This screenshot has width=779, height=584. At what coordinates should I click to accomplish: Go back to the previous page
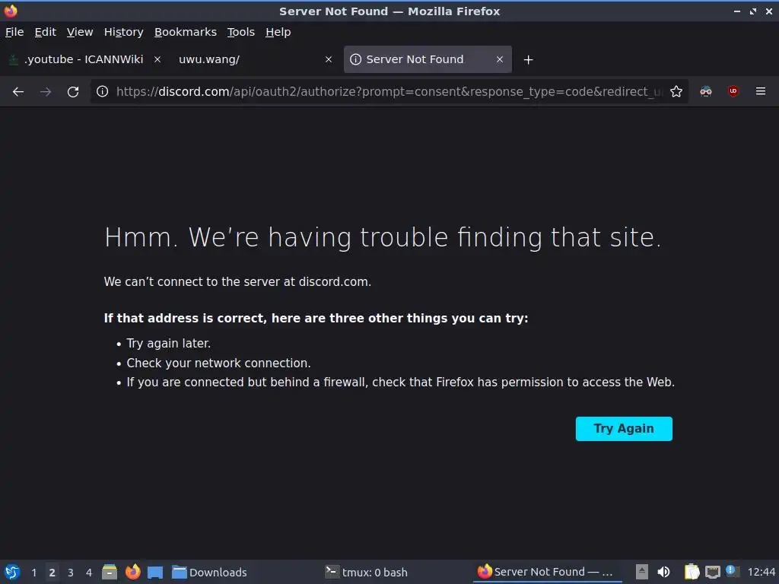[x=18, y=91]
